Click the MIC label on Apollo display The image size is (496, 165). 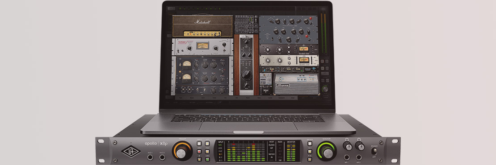pos(220,145)
